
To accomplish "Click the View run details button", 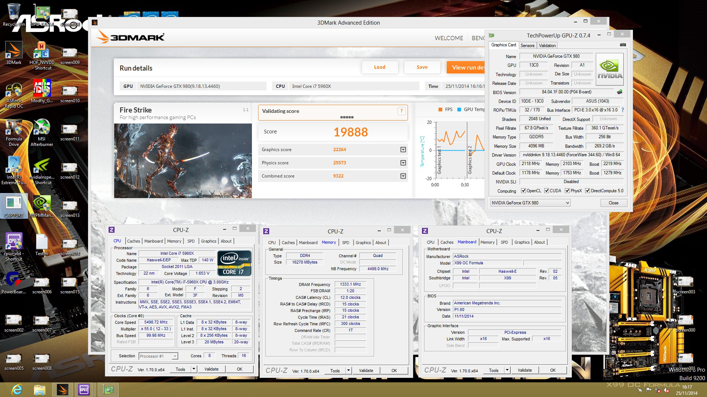I will pos(466,67).
